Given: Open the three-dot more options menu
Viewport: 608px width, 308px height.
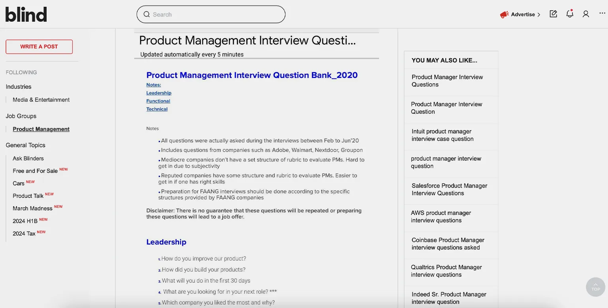Looking at the screenshot, I should click(602, 13).
